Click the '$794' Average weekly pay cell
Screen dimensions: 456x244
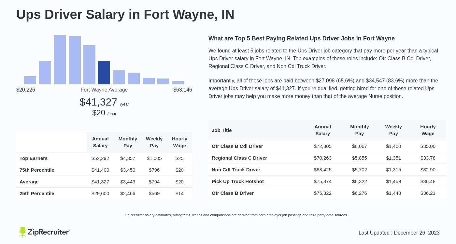tap(154, 181)
